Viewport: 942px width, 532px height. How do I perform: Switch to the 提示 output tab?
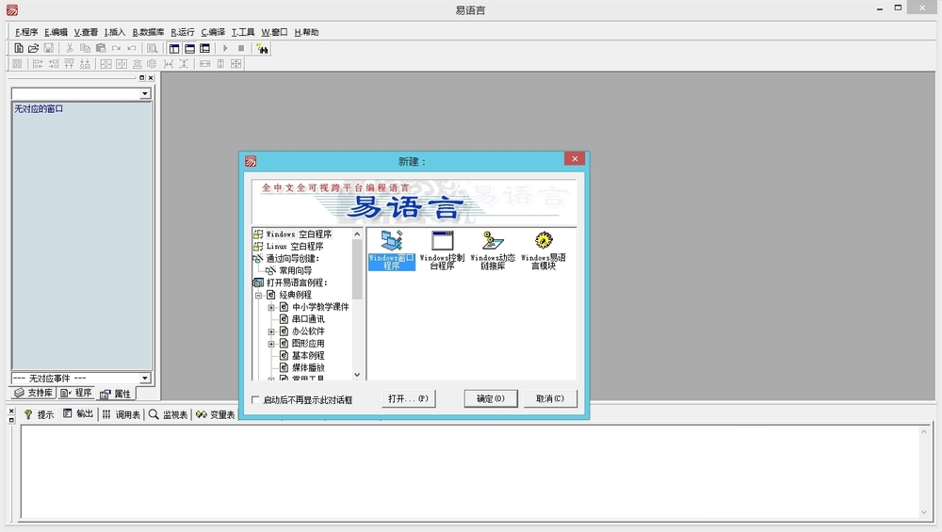(39, 414)
